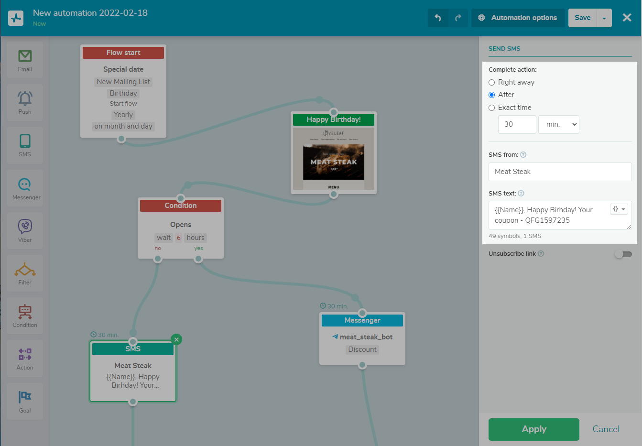The width and height of the screenshot is (642, 446).
Task: Select the Action block icon
Action: pos(25,358)
